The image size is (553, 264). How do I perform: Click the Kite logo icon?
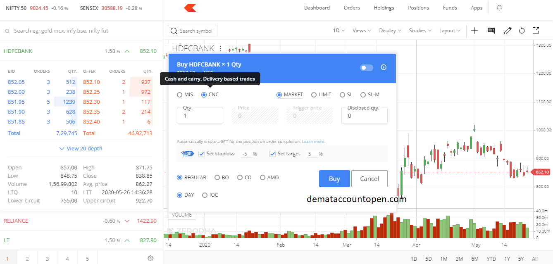tap(190, 8)
